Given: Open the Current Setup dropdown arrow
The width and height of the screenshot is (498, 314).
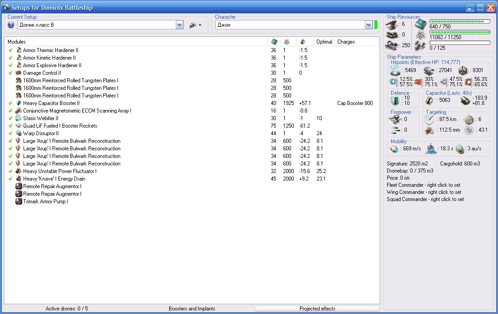Looking at the screenshot, I should click(179, 25).
